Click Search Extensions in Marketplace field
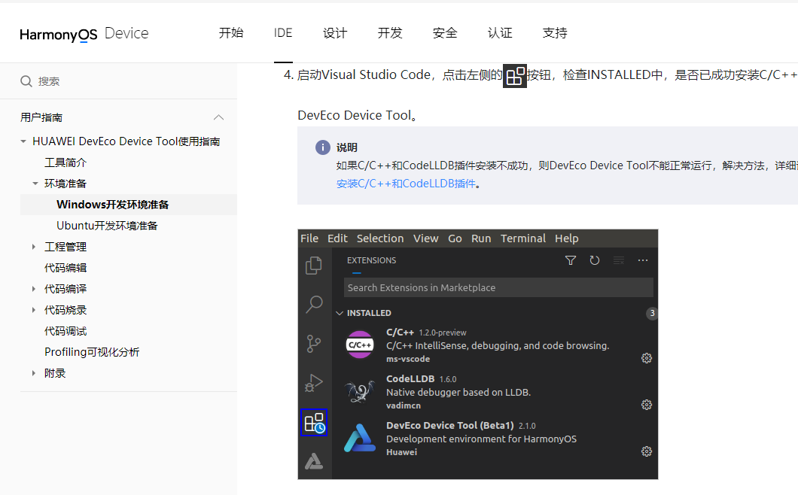 click(x=498, y=287)
